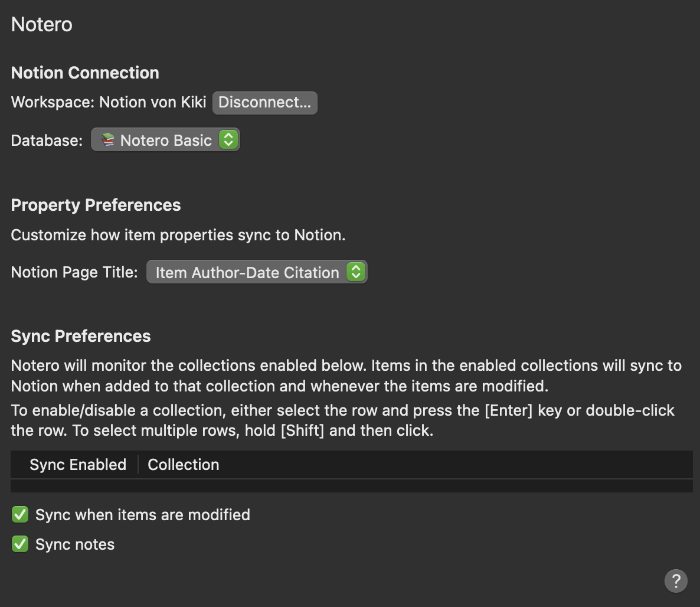This screenshot has height=607, width=700.
Task: Open the Notero Basic database dropdown
Action: (x=165, y=140)
